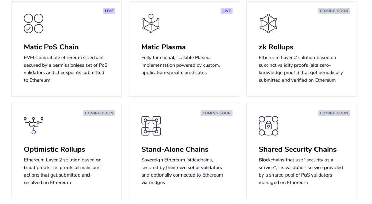Image resolution: width=372 pixels, height=204 pixels.
Task: Open the Shared Security Chains heading
Action: click(x=297, y=149)
